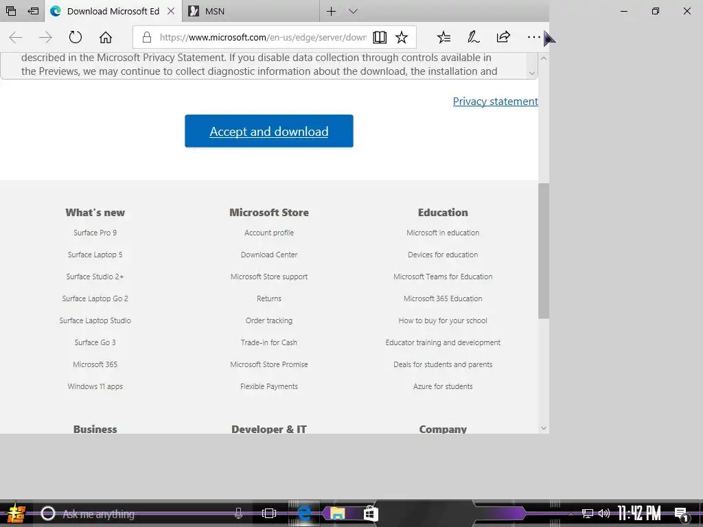The height and width of the screenshot is (527, 703).
Task: Open How to buy for your school
Action: pos(443,320)
